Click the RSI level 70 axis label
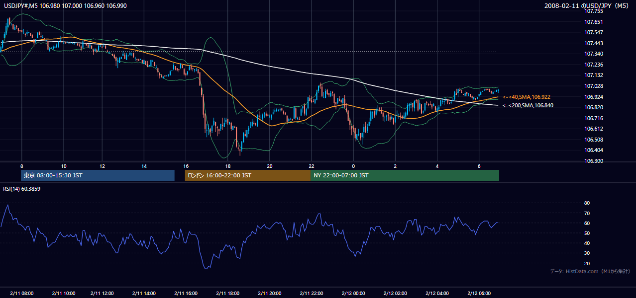This screenshot has height=298, width=636. click(x=587, y=213)
